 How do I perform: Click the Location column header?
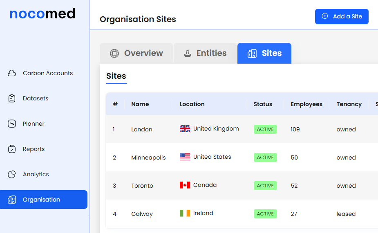click(192, 104)
